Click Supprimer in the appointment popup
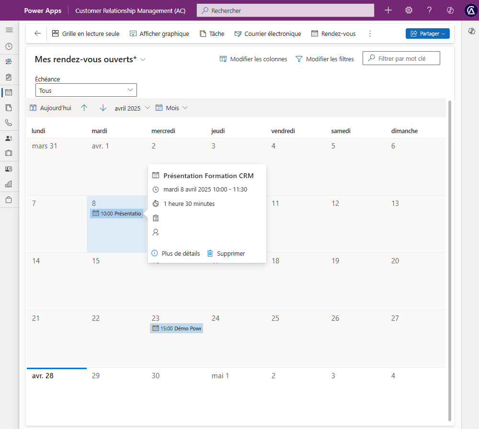This screenshot has width=479, height=429. (x=226, y=253)
